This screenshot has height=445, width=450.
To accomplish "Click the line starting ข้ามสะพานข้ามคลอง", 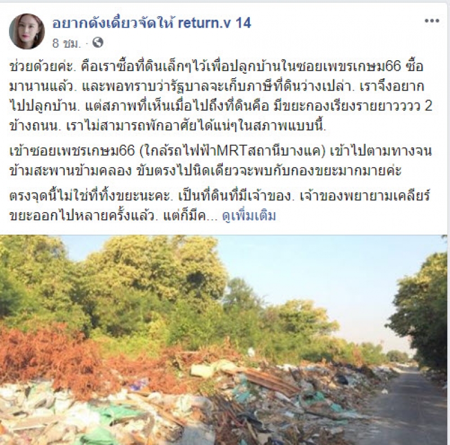I will coord(205,171).
